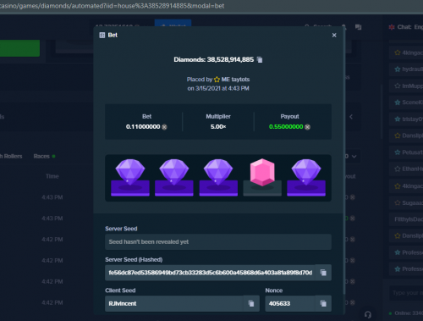Select the hashed server seed field
The height and width of the screenshot is (321, 423).
tap(210, 273)
